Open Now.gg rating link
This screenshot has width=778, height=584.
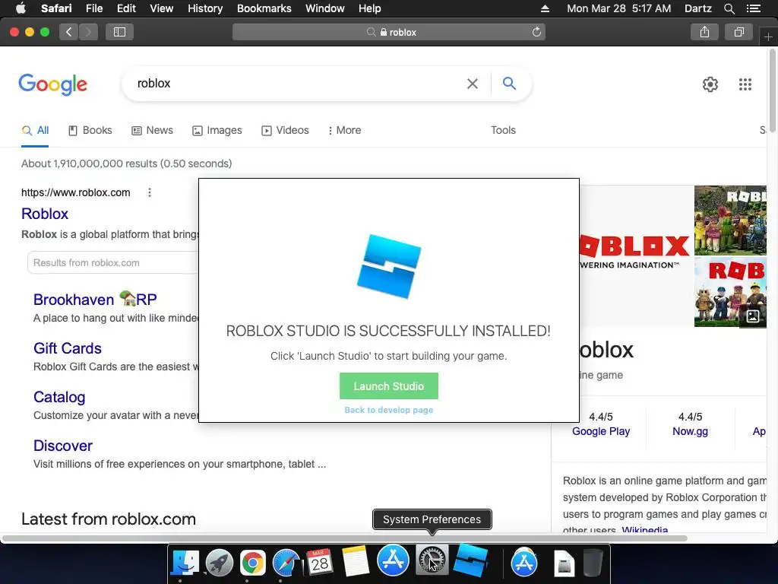690,431
